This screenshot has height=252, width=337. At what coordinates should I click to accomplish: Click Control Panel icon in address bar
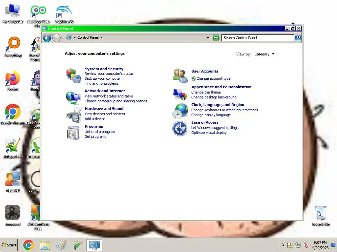point(69,37)
